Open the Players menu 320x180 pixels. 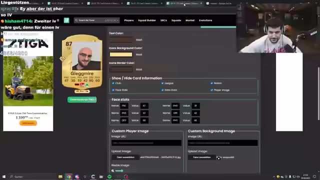point(129,20)
